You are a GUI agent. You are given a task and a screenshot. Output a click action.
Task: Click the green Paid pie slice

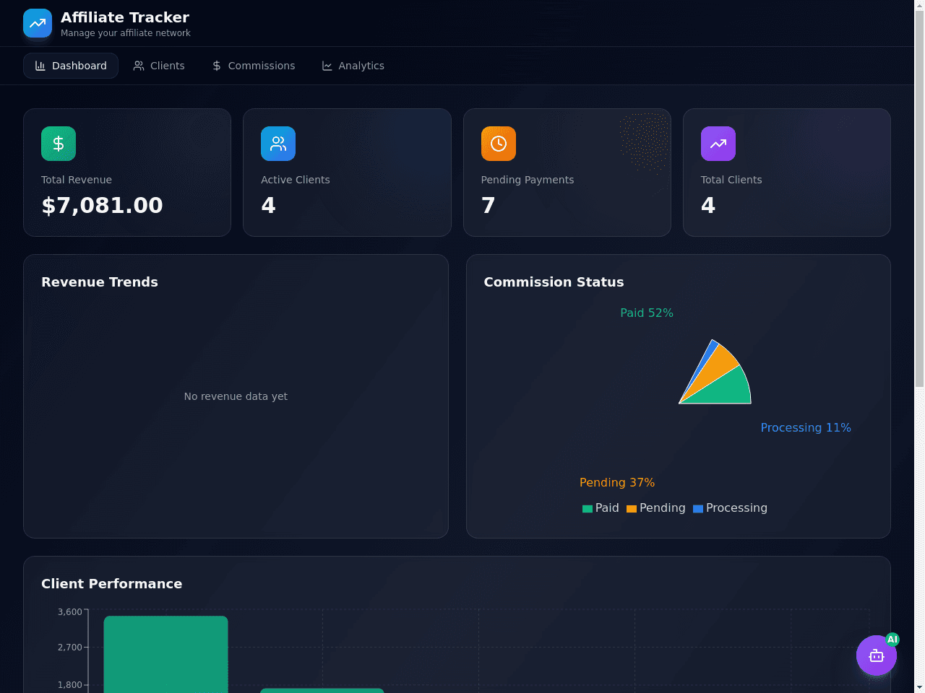[x=726, y=390]
